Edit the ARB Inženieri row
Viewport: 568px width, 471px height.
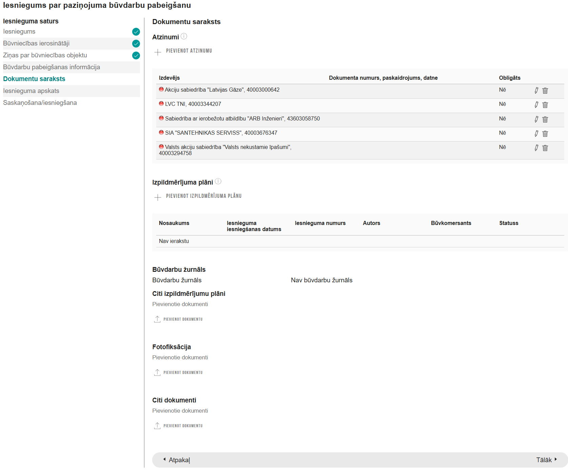[x=536, y=119]
